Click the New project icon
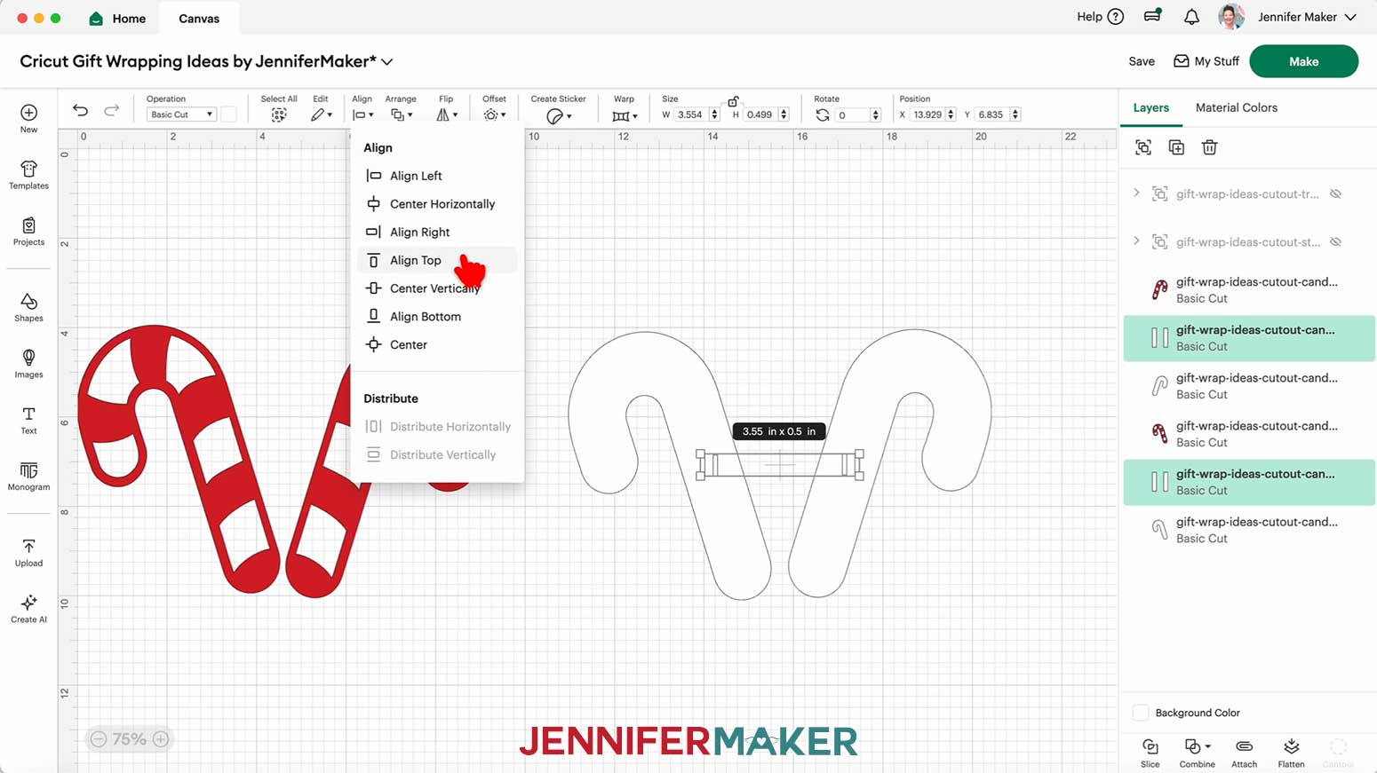 click(x=28, y=113)
